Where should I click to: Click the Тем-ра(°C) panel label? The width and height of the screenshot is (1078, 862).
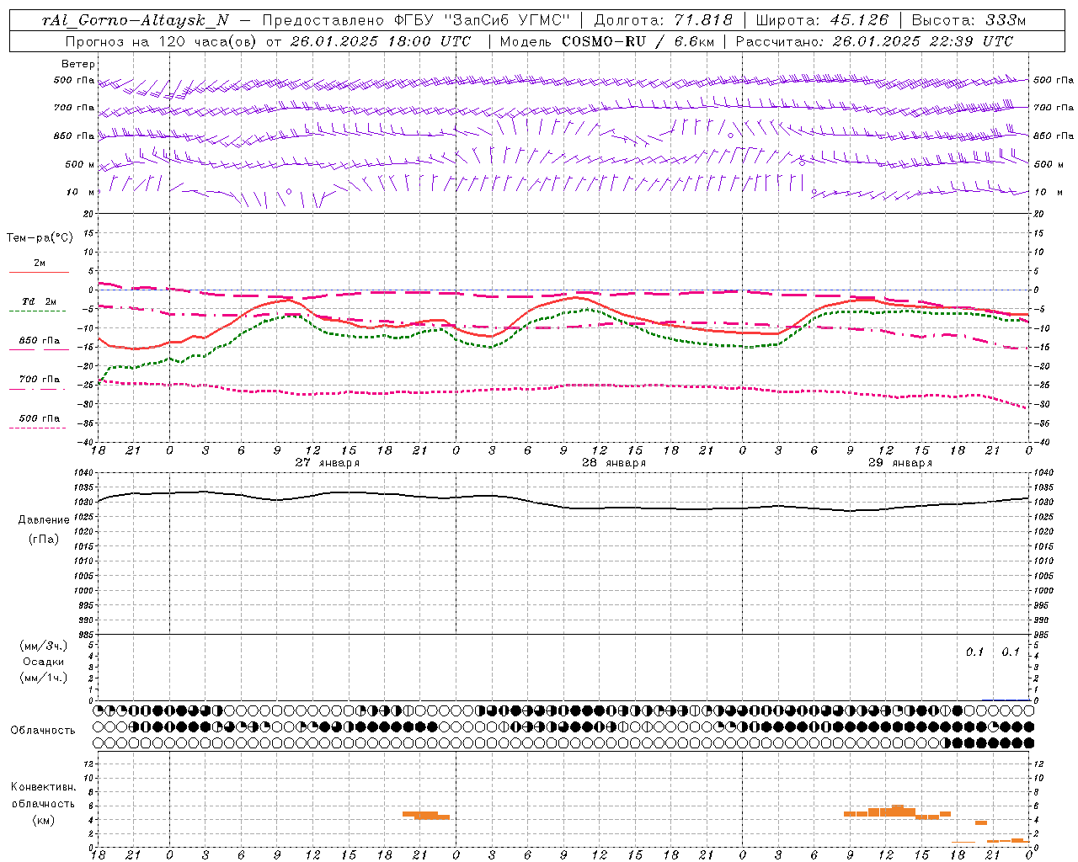[40, 238]
